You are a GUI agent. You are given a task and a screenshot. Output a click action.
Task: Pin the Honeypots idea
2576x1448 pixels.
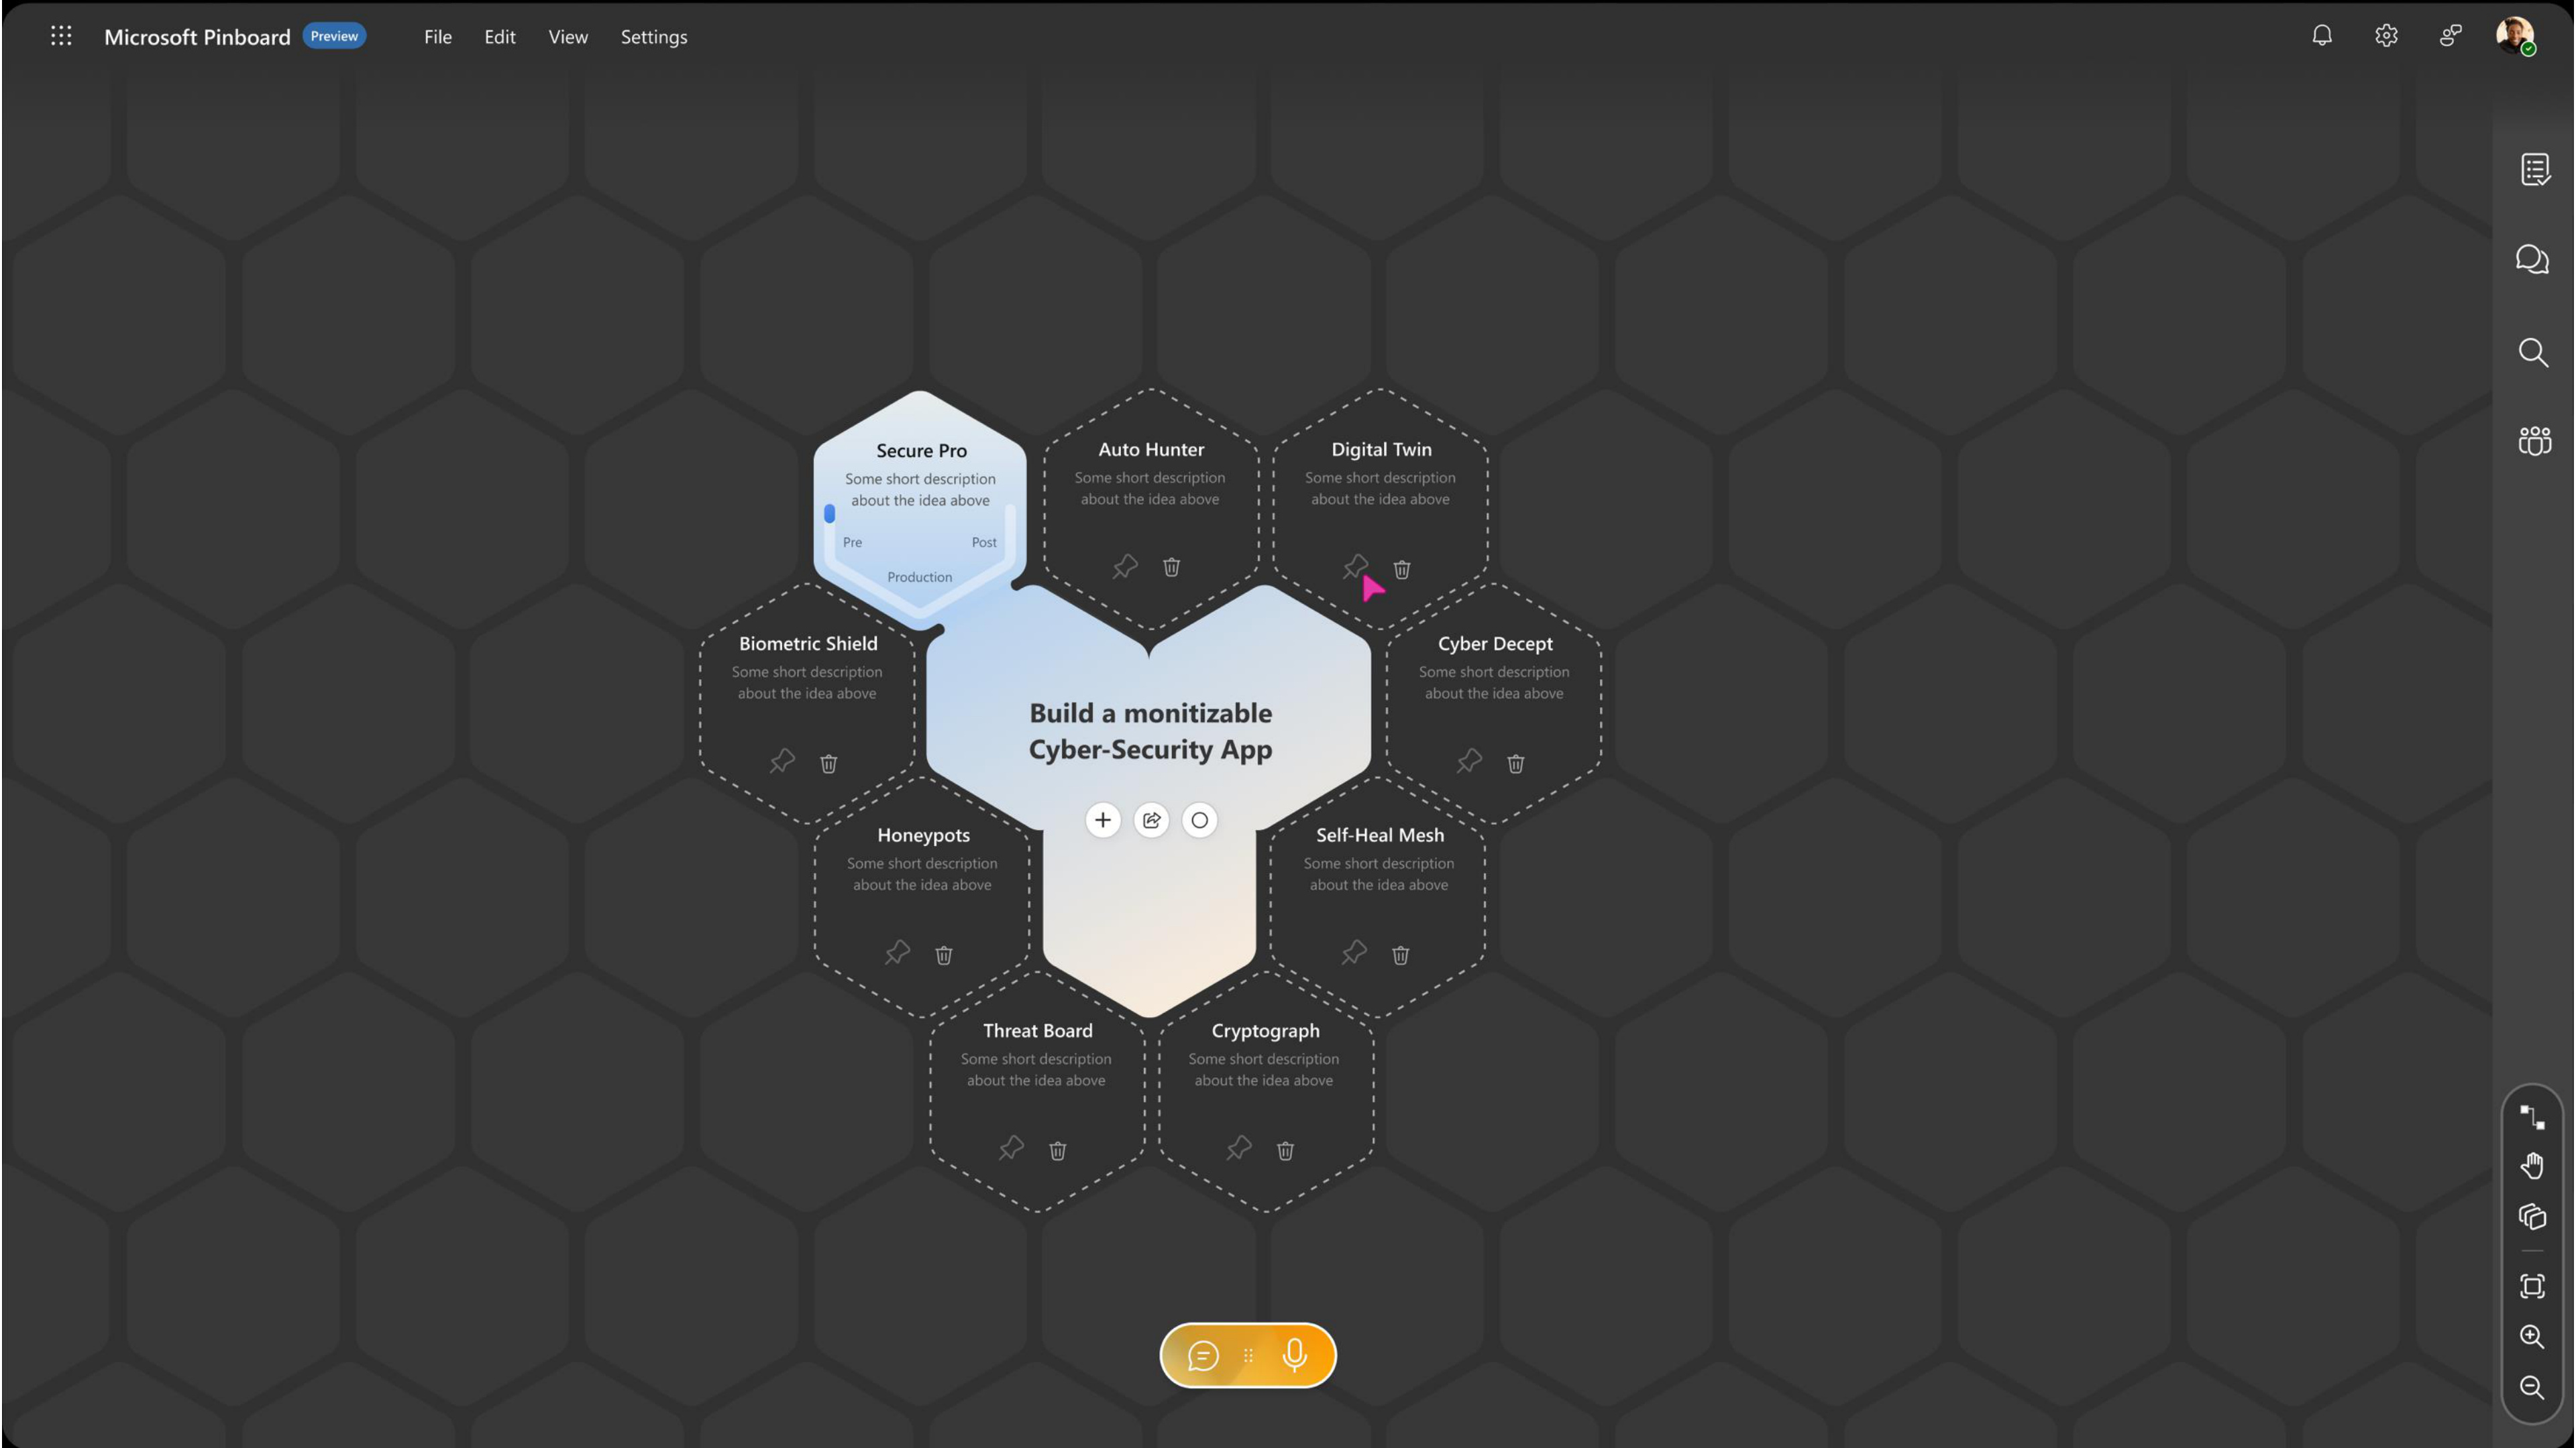(897, 953)
